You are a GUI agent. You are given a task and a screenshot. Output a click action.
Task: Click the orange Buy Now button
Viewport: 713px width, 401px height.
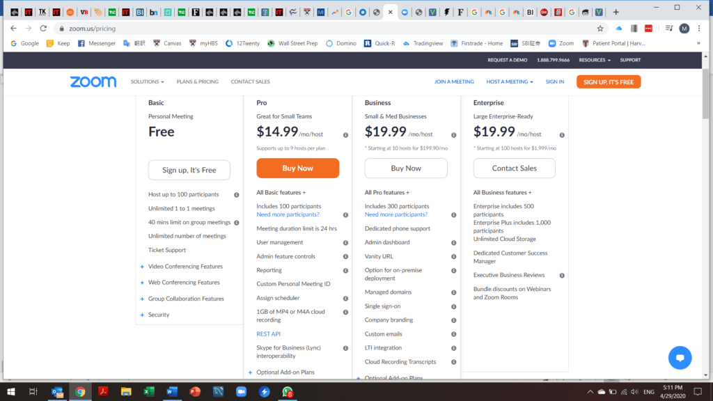tap(297, 168)
